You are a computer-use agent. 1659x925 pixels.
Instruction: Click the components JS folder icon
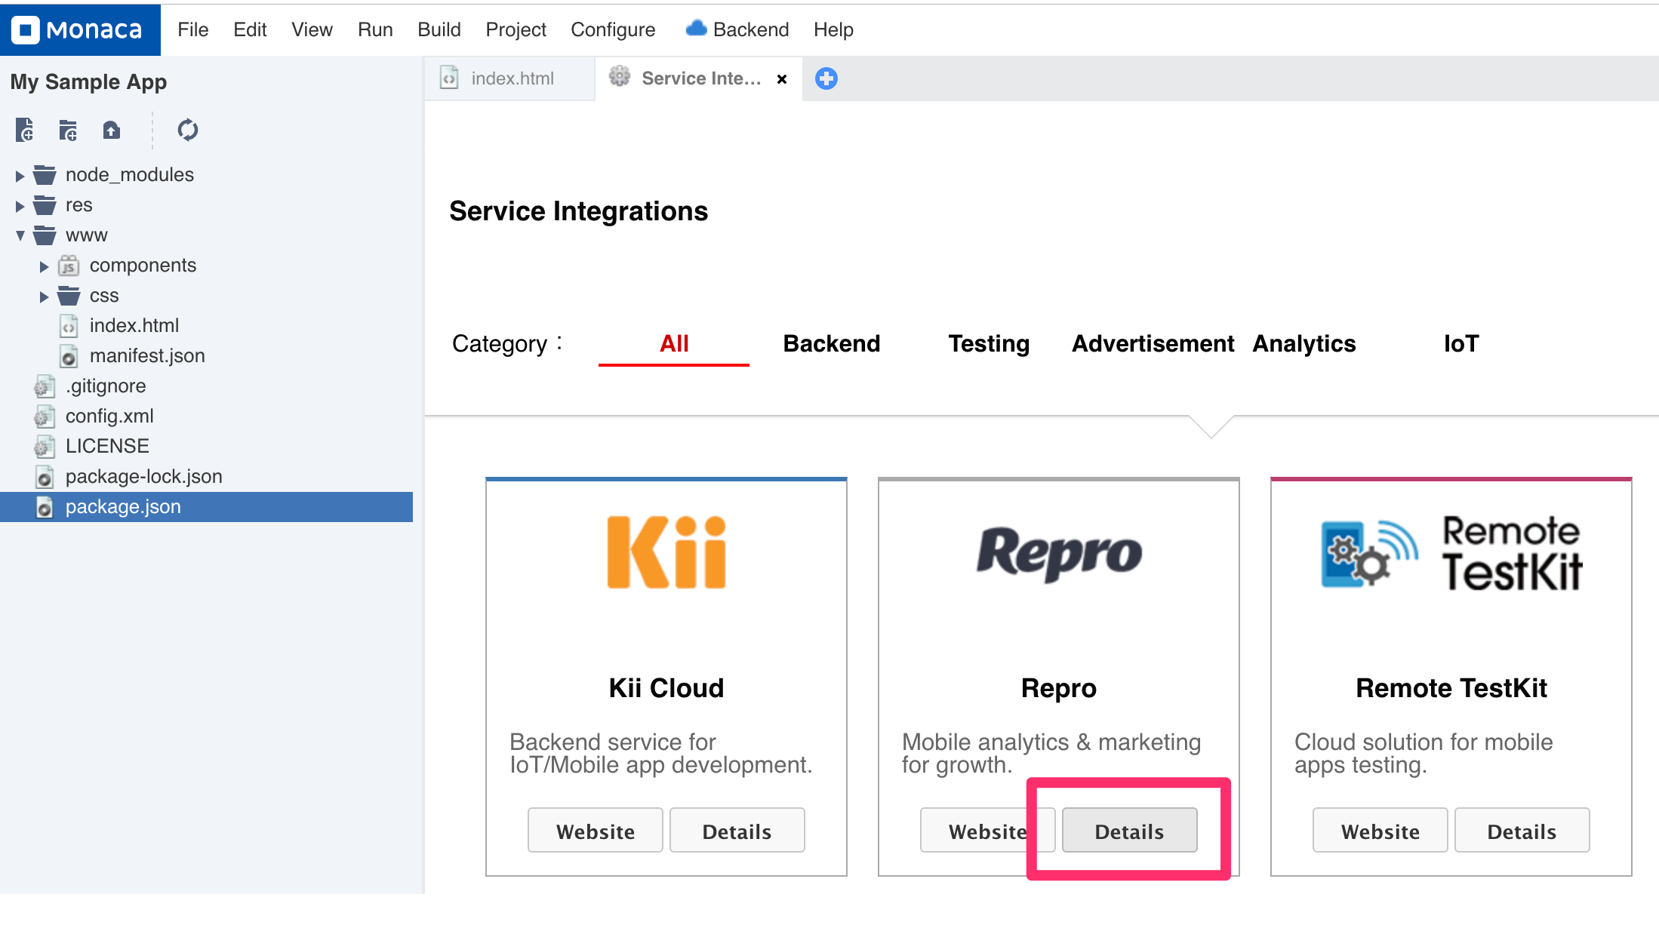[x=69, y=266]
